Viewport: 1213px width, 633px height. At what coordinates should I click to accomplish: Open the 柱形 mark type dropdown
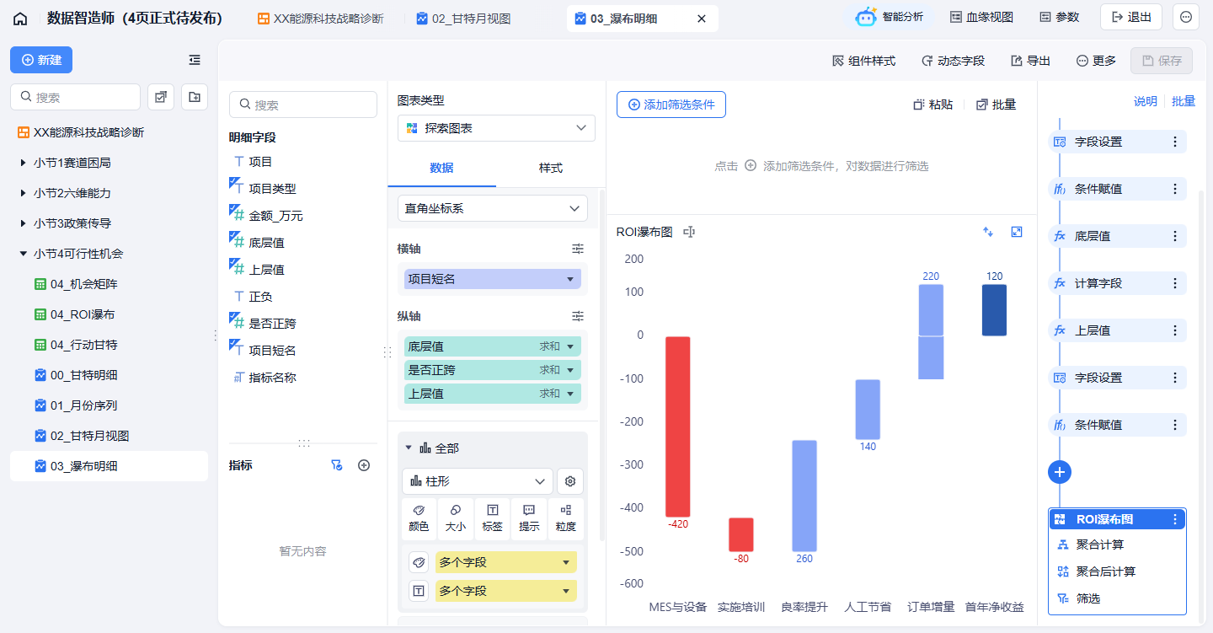[478, 481]
